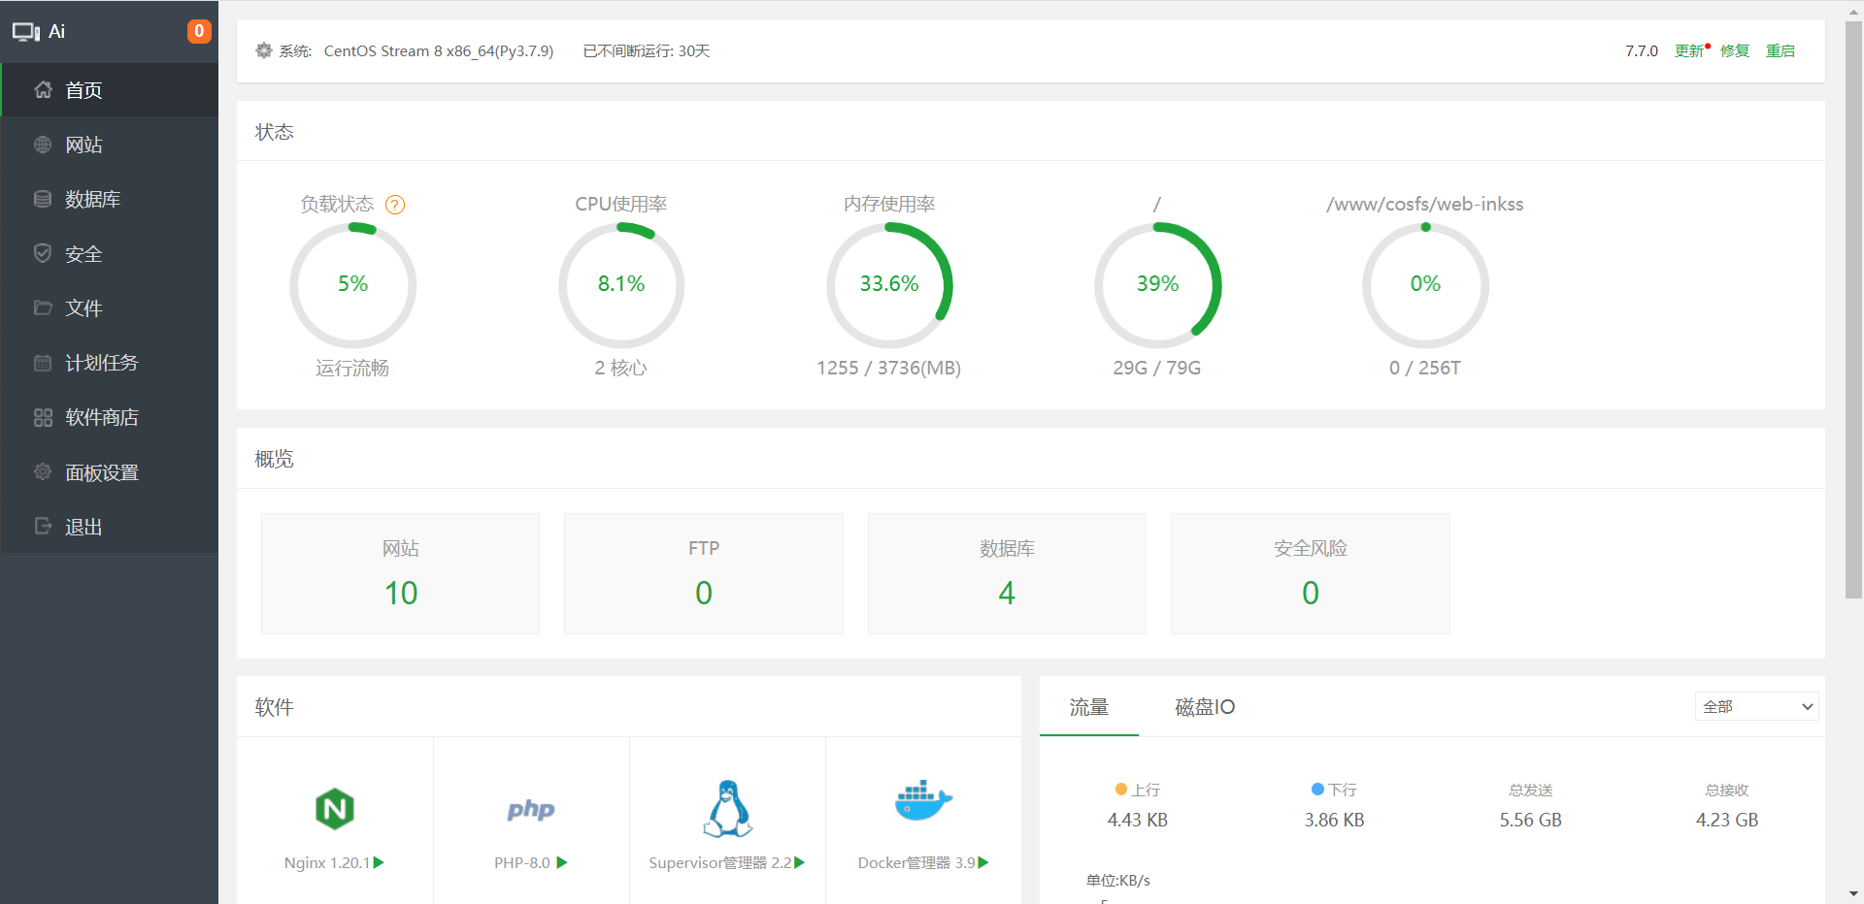The width and height of the screenshot is (1864, 904).
Task: Click the 总发送 5.56 GB value
Action: point(1531,820)
